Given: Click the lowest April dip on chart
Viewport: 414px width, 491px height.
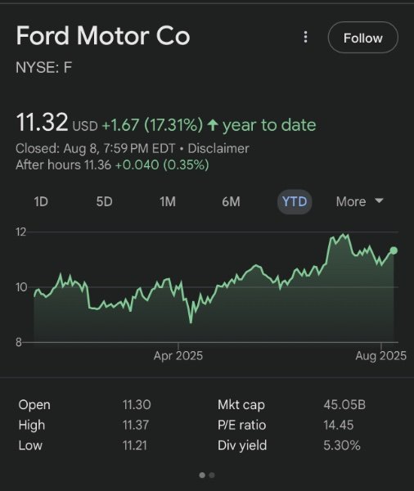Looking at the screenshot, I should pyautogui.click(x=191, y=322).
